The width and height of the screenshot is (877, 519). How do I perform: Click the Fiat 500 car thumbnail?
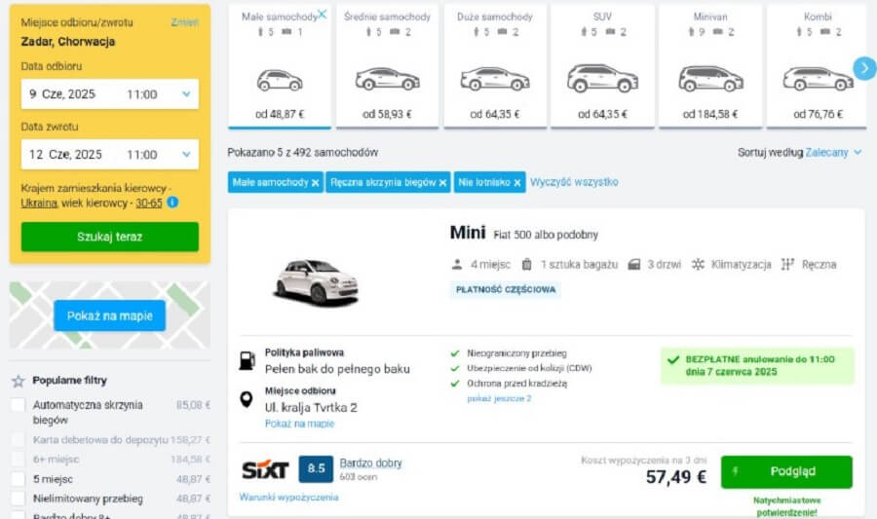316,280
